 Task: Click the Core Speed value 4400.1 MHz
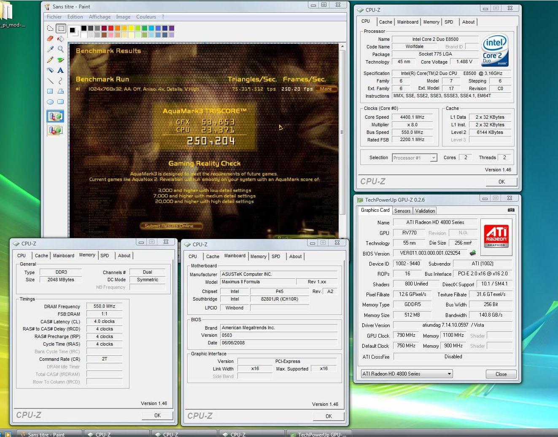[412, 117]
